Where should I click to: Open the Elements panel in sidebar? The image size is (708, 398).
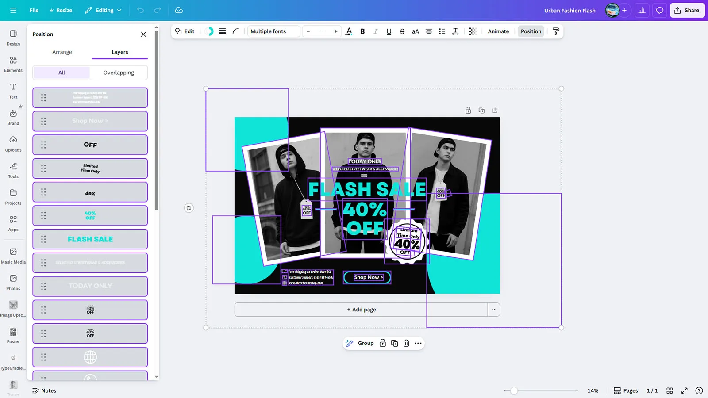13,64
